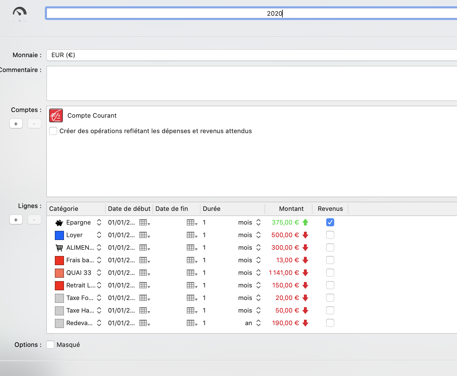Click the budget gauge icon
This screenshot has height=376, width=457.
[x=19, y=12]
